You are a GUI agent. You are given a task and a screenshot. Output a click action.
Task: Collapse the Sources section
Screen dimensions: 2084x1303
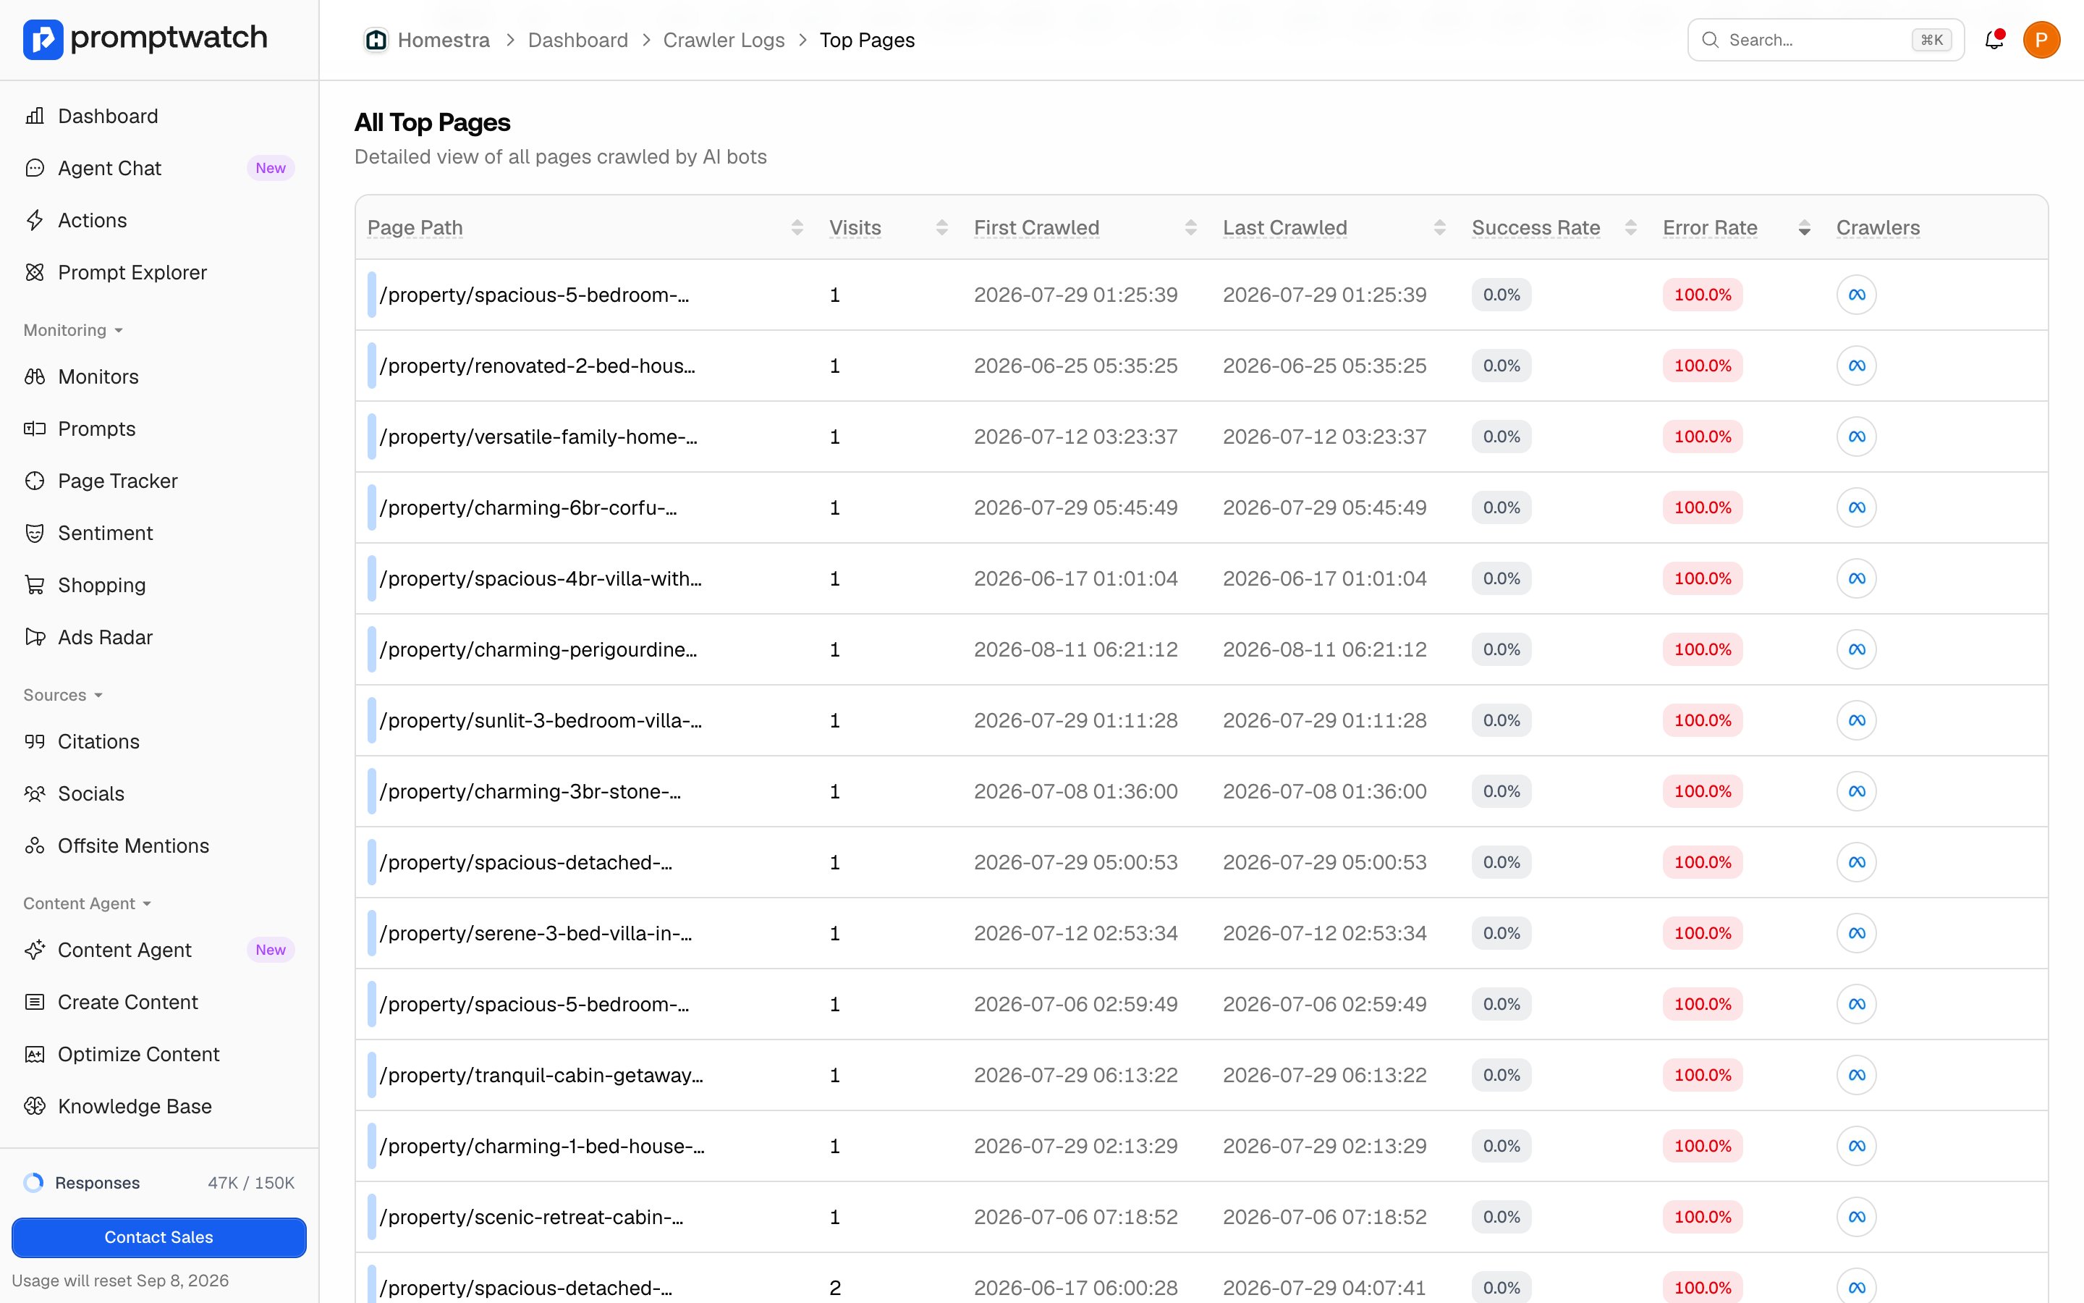click(63, 695)
